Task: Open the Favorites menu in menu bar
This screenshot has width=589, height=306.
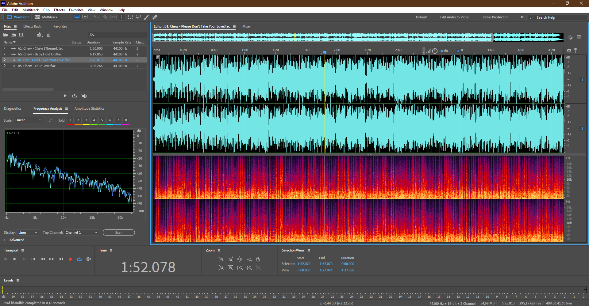Action: 76,10
